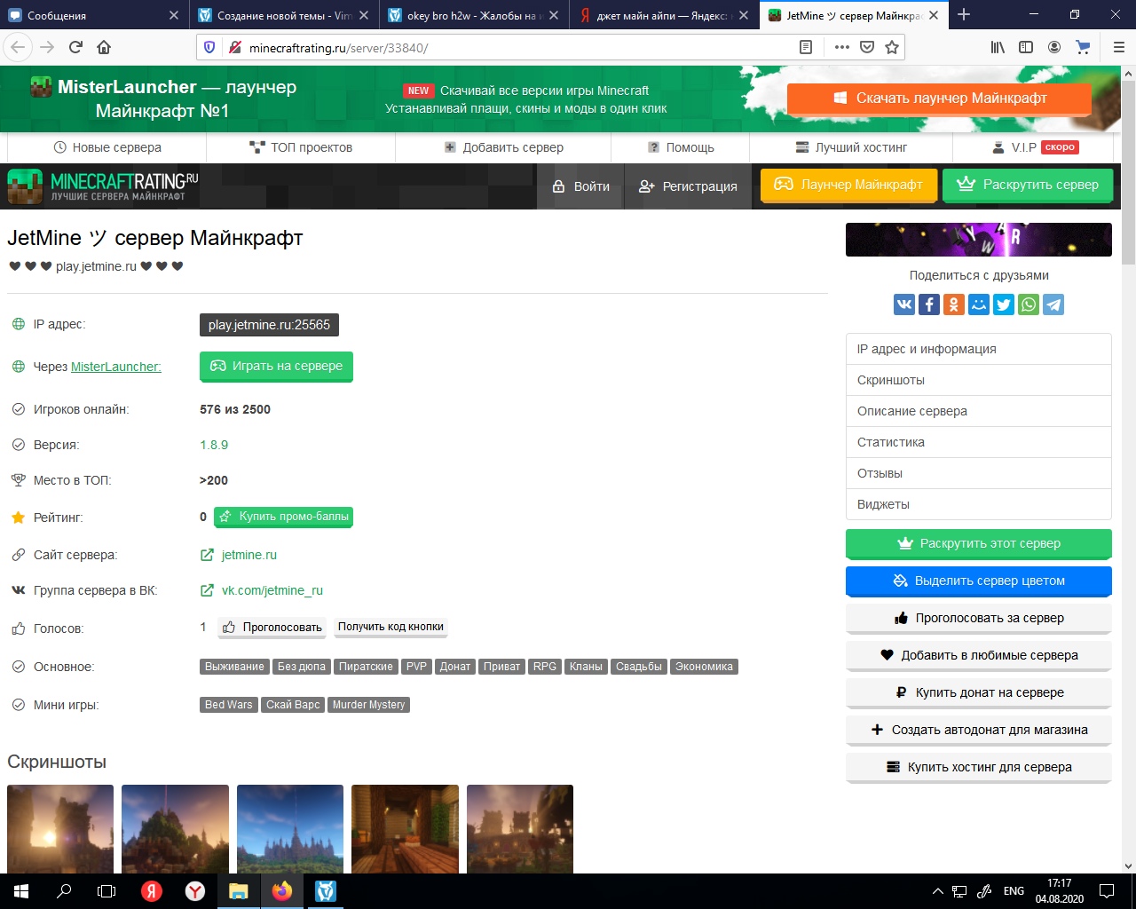The width and height of the screenshot is (1136, 909).
Task: Open Firefox account avatar icon
Action: point(1054,47)
